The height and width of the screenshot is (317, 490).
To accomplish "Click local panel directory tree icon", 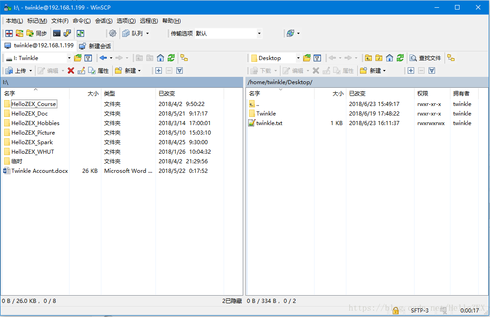I will [184, 58].
